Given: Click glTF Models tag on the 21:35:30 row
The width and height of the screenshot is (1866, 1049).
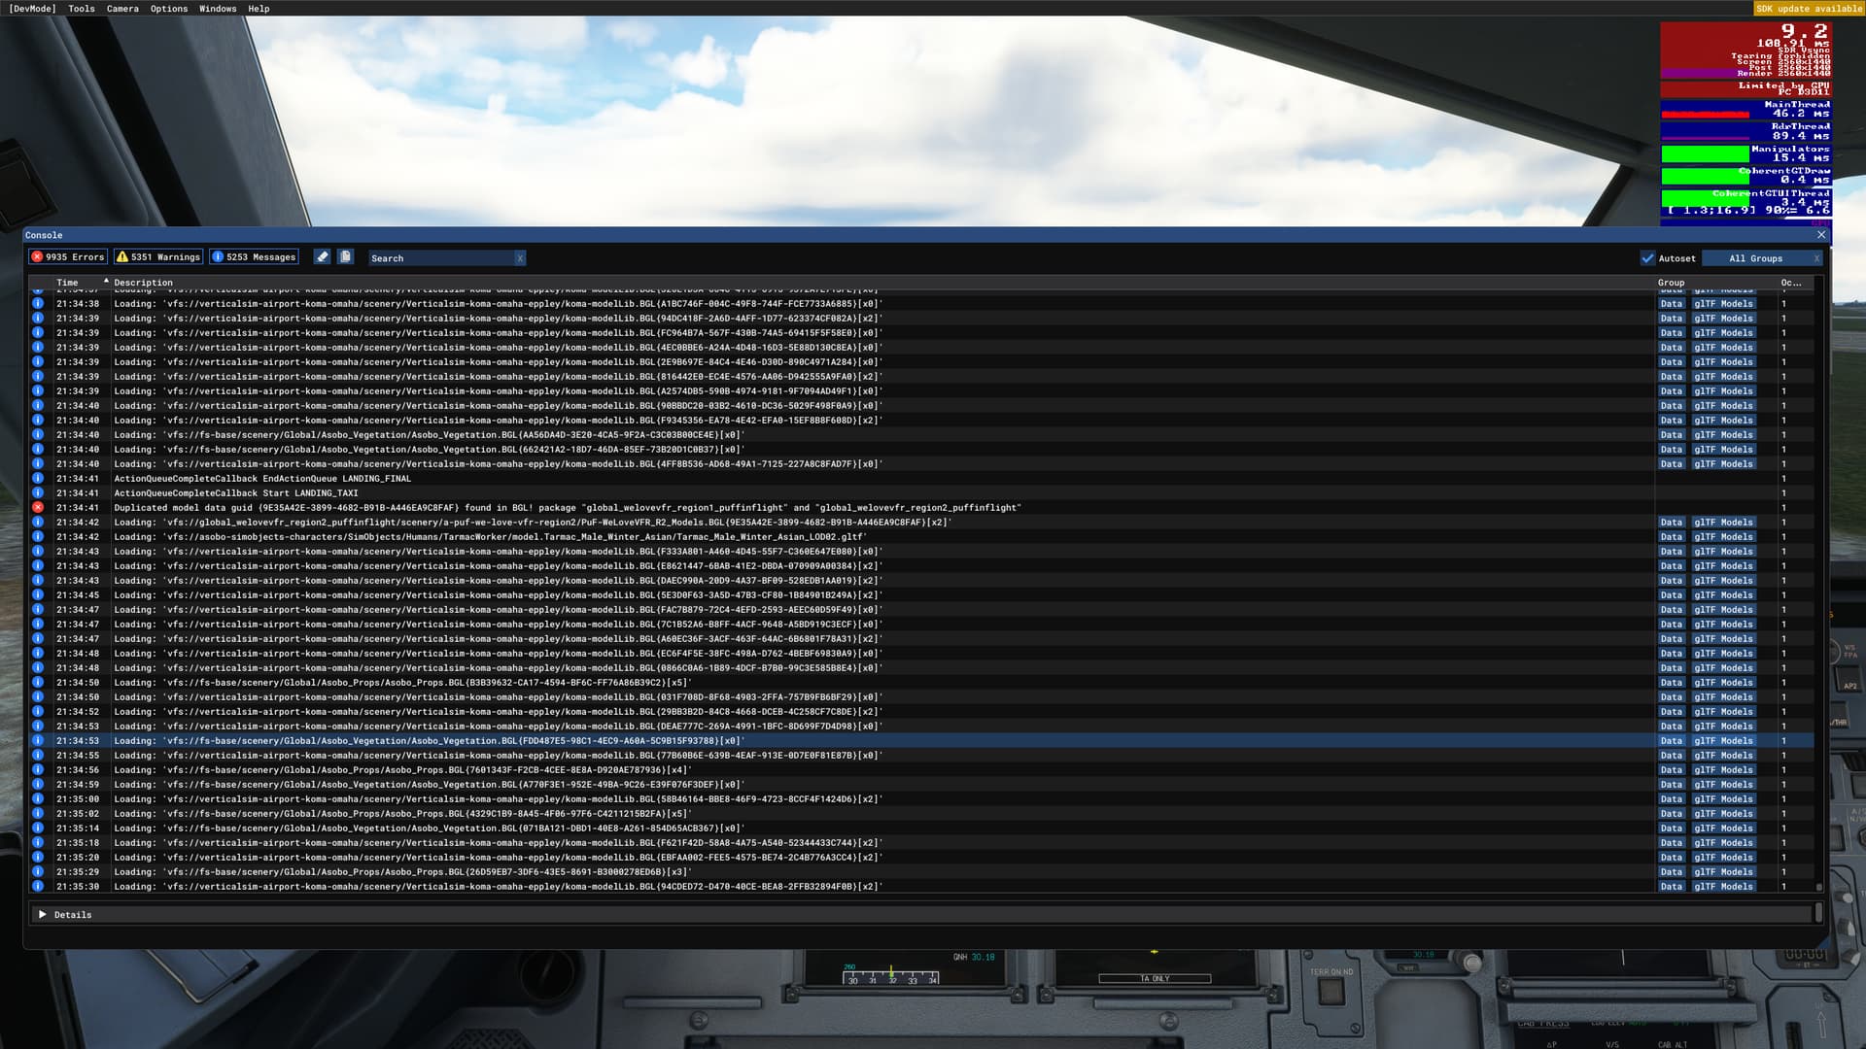Looking at the screenshot, I should tap(1723, 887).
